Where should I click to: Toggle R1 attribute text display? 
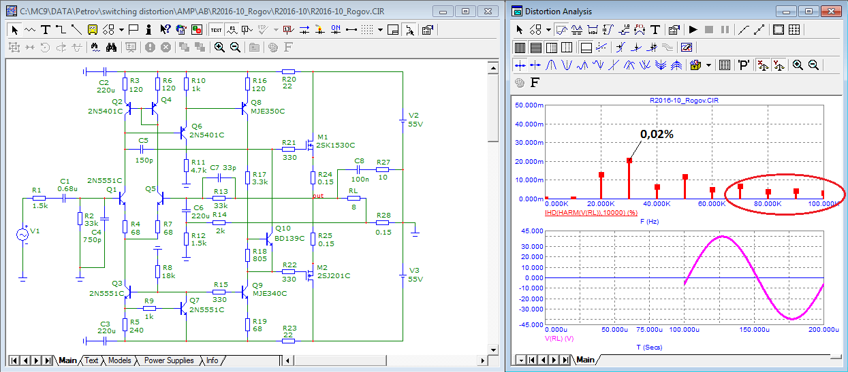pyautogui.click(x=232, y=30)
